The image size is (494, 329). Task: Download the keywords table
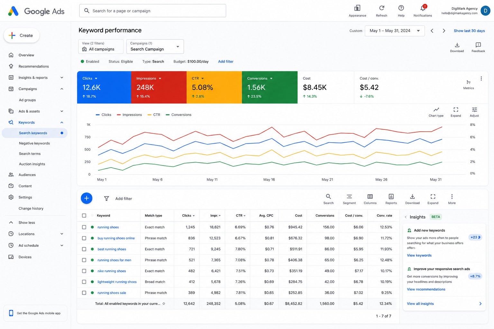(x=412, y=196)
